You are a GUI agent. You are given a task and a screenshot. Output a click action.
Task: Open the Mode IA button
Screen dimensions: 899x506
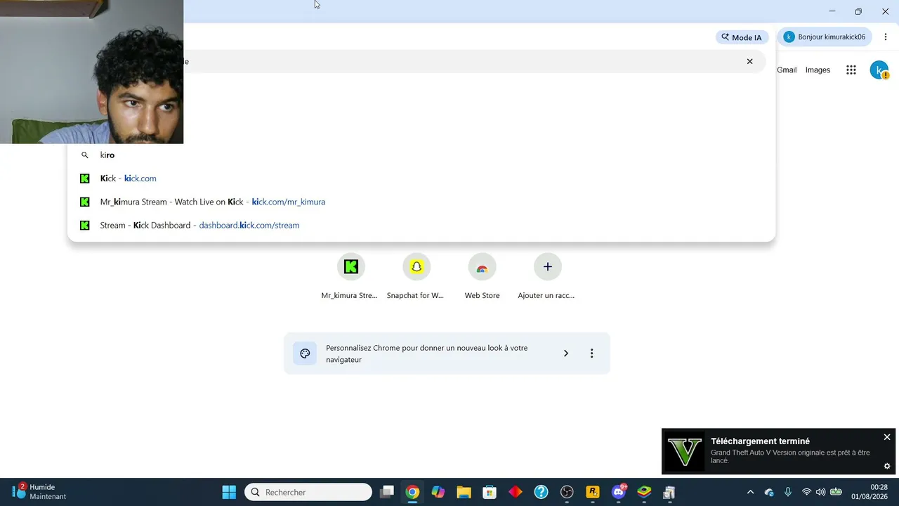coord(742,37)
